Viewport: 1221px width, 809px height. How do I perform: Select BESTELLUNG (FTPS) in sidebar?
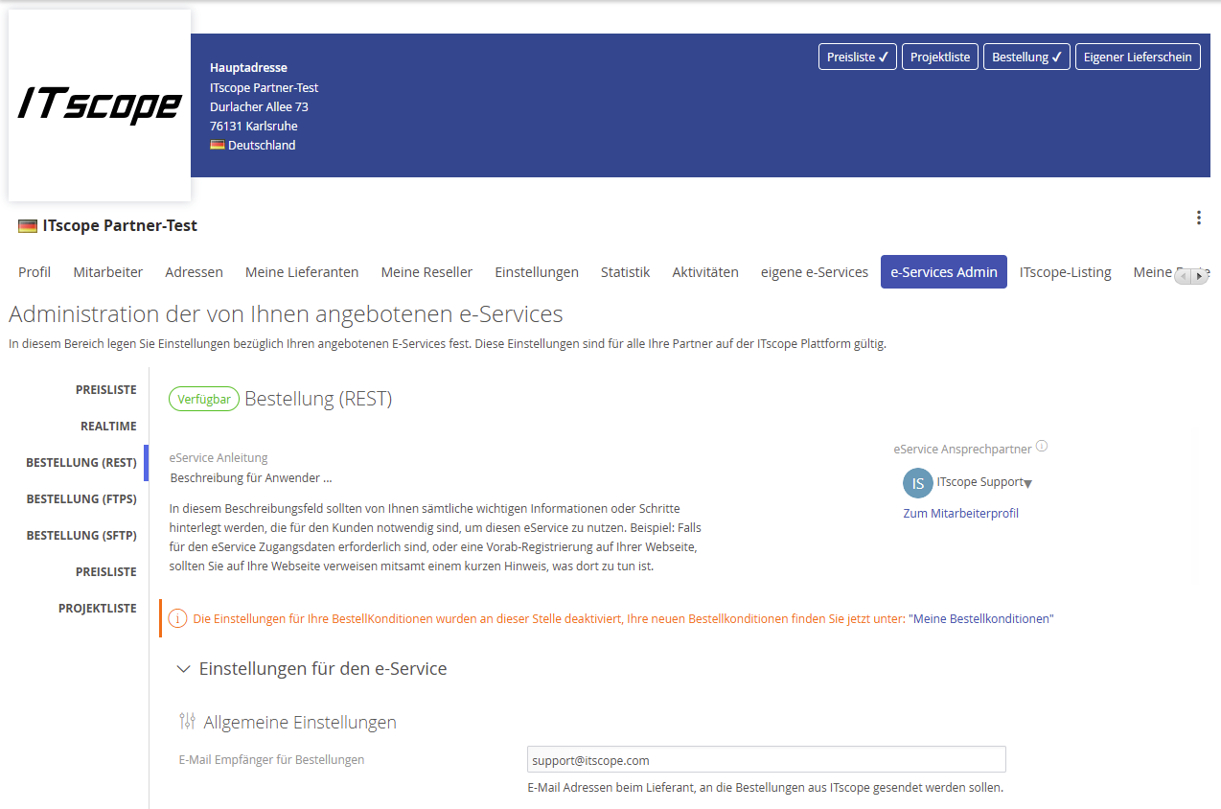81,499
